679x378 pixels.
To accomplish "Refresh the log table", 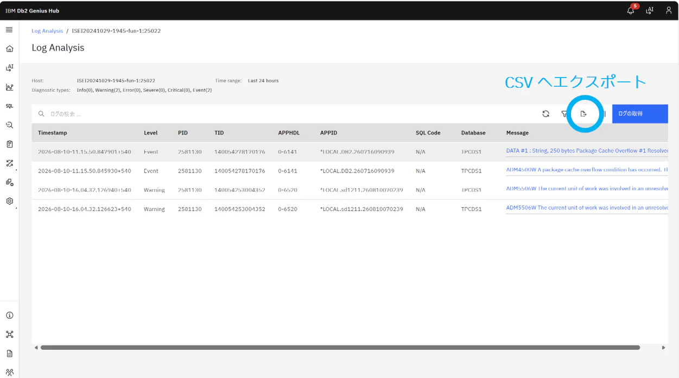I will [545, 114].
